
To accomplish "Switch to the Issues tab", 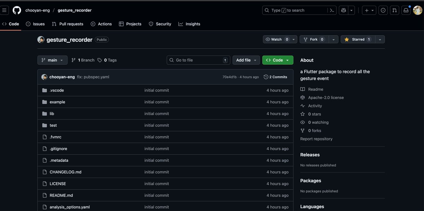I will (x=35, y=24).
